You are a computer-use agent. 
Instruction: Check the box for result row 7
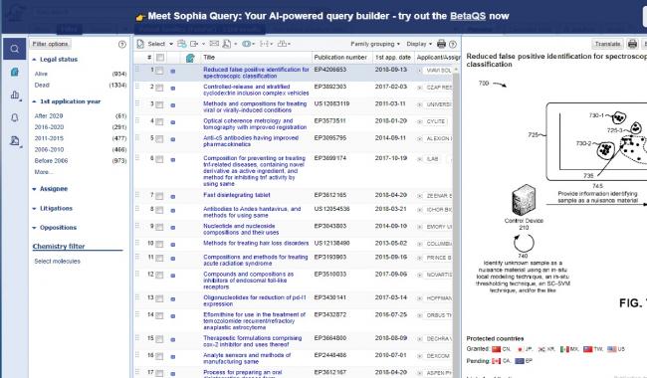tap(159, 196)
